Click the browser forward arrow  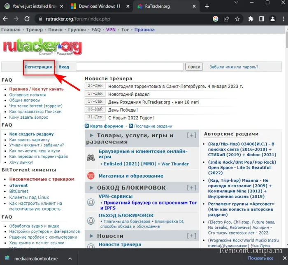point(16,19)
